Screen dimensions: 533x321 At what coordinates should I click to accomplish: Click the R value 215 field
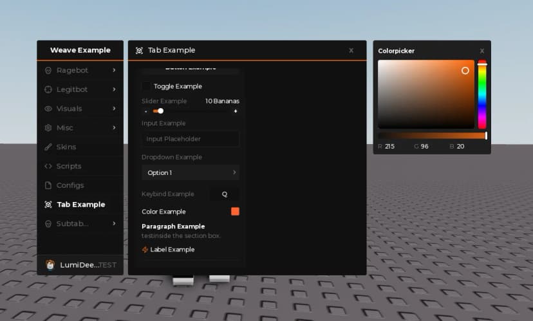coord(389,147)
